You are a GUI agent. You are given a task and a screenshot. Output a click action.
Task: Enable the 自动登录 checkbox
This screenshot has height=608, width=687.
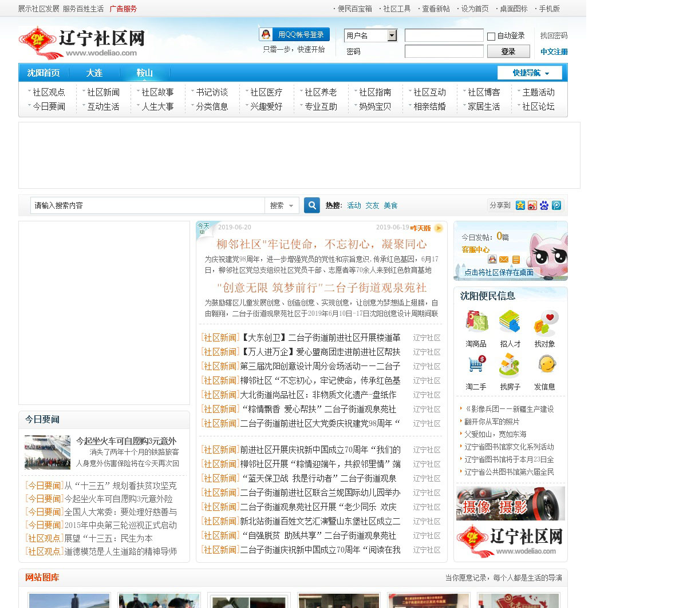pos(491,37)
